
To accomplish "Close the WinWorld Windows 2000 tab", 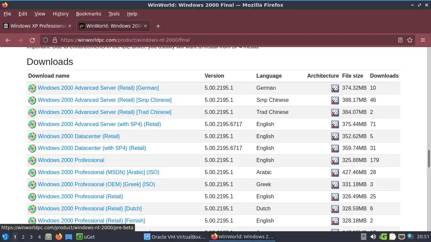I will click(x=145, y=26).
